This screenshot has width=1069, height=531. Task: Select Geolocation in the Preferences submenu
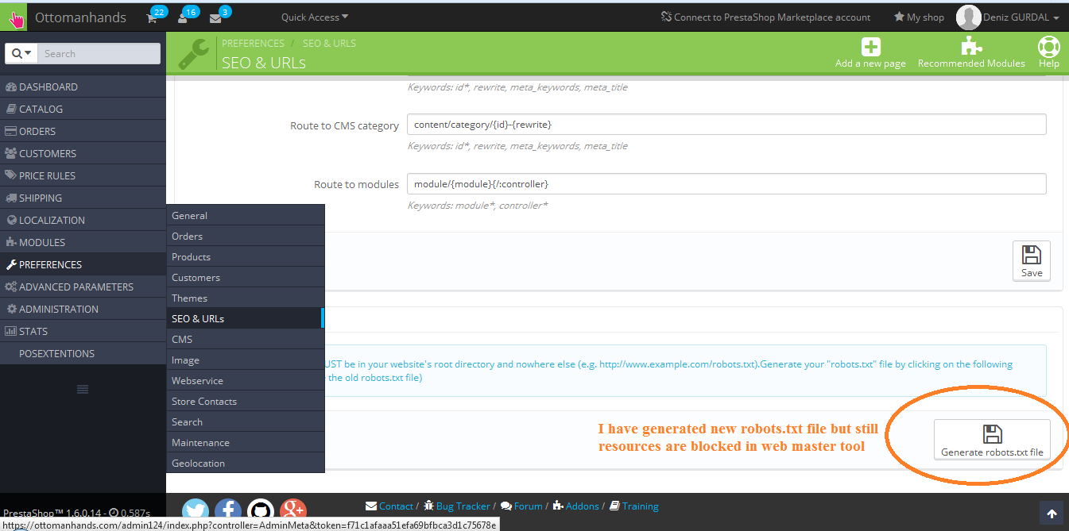(x=245, y=463)
